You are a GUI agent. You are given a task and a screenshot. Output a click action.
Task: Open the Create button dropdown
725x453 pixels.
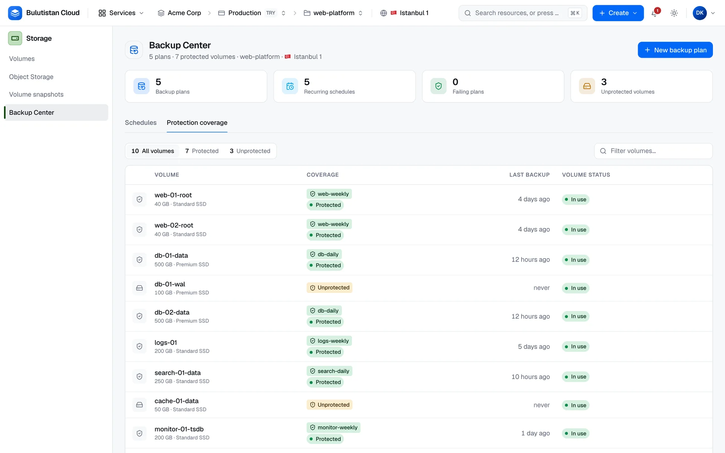(x=618, y=13)
